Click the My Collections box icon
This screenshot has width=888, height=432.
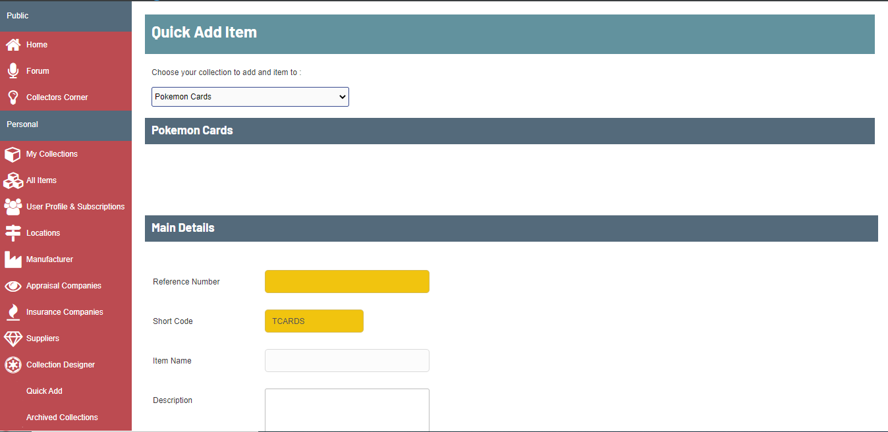pyautogui.click(x=13, y=154)
